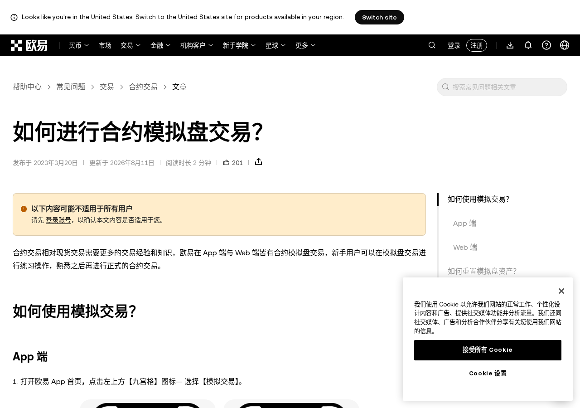580x408 pixels.
Task: Open the 新手学院 dropdown
Action: coord(239,45)
